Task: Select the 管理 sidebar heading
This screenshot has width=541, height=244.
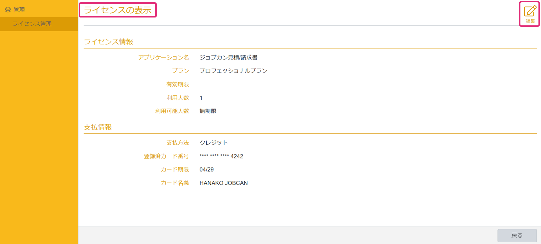Action: tap(19, 10)
